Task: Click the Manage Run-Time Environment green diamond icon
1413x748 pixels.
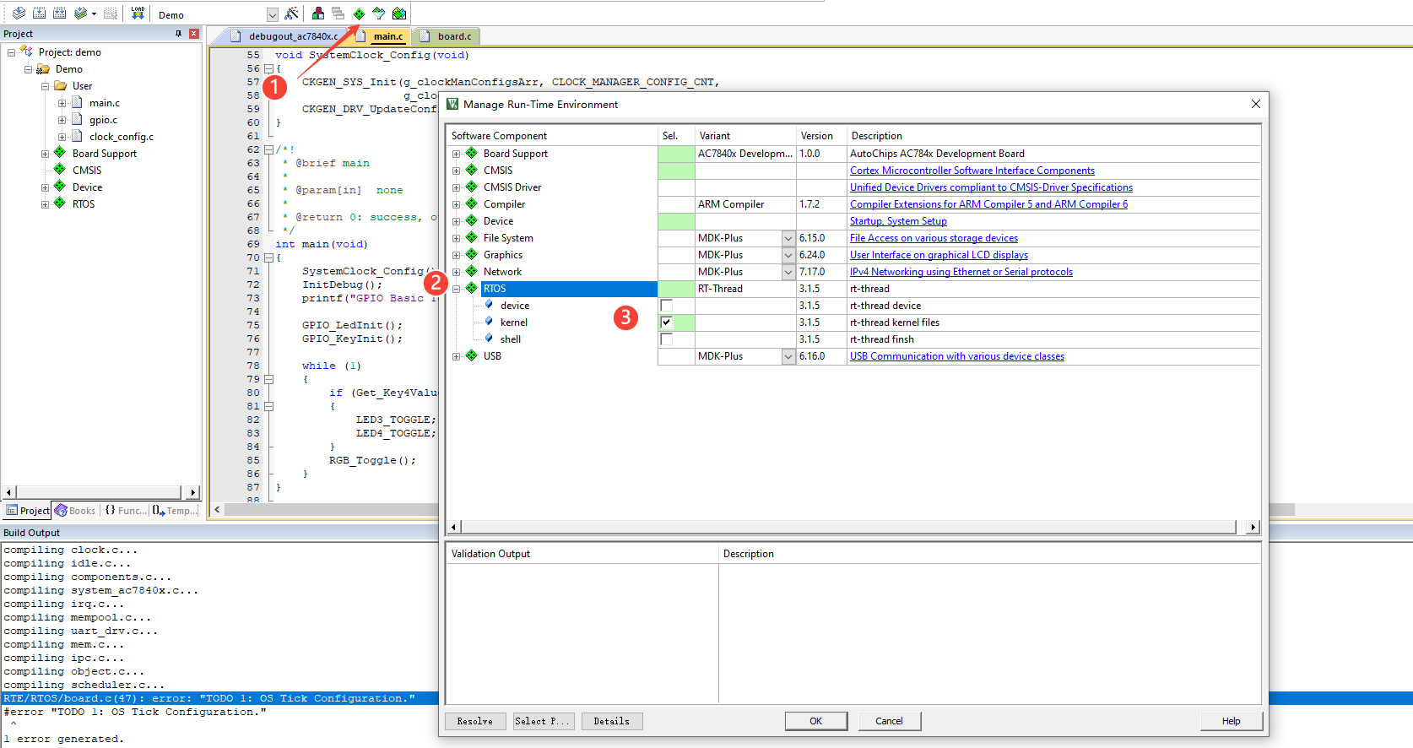Action: click(359, 14)
